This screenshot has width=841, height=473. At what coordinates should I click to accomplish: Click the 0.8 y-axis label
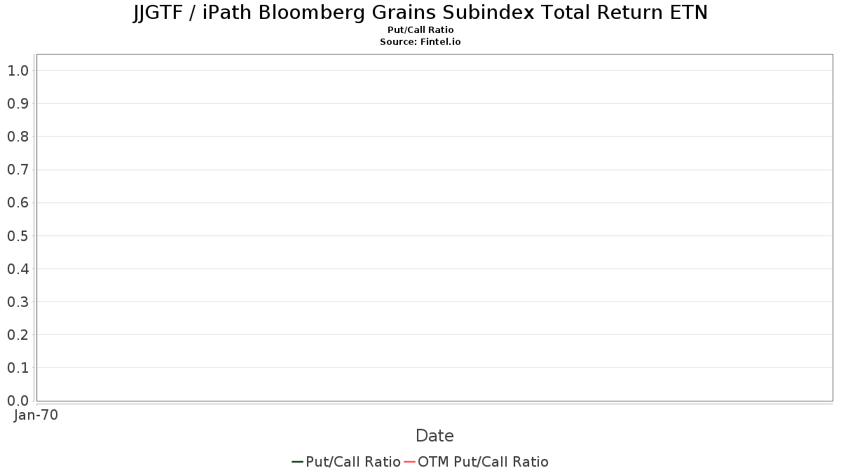pos(18,137)
